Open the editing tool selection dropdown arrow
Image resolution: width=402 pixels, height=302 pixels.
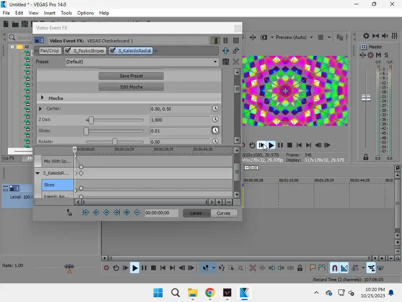[x=214, y=268]
